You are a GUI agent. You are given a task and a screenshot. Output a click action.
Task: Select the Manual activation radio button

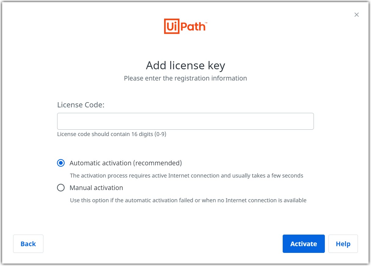(x=61, y=188)
